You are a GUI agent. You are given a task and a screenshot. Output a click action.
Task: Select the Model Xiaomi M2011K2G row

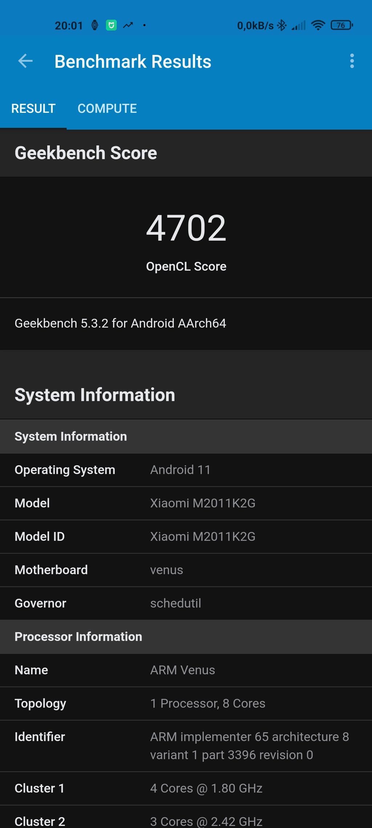[186, 503]
